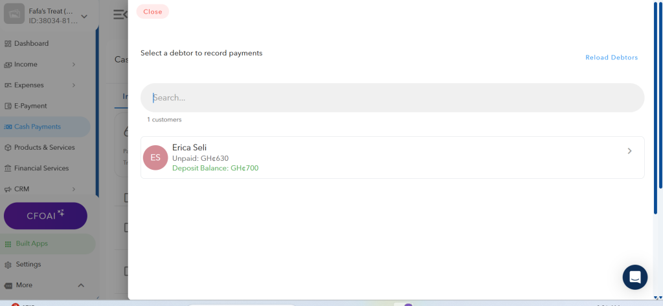Click the E-Payment wallet icon

coord(8,106)
